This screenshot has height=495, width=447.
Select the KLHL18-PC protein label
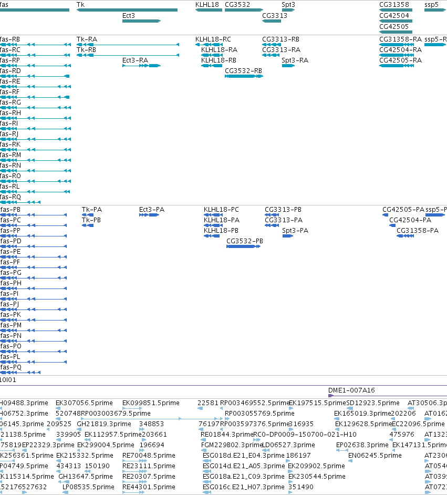coord(222,210)
